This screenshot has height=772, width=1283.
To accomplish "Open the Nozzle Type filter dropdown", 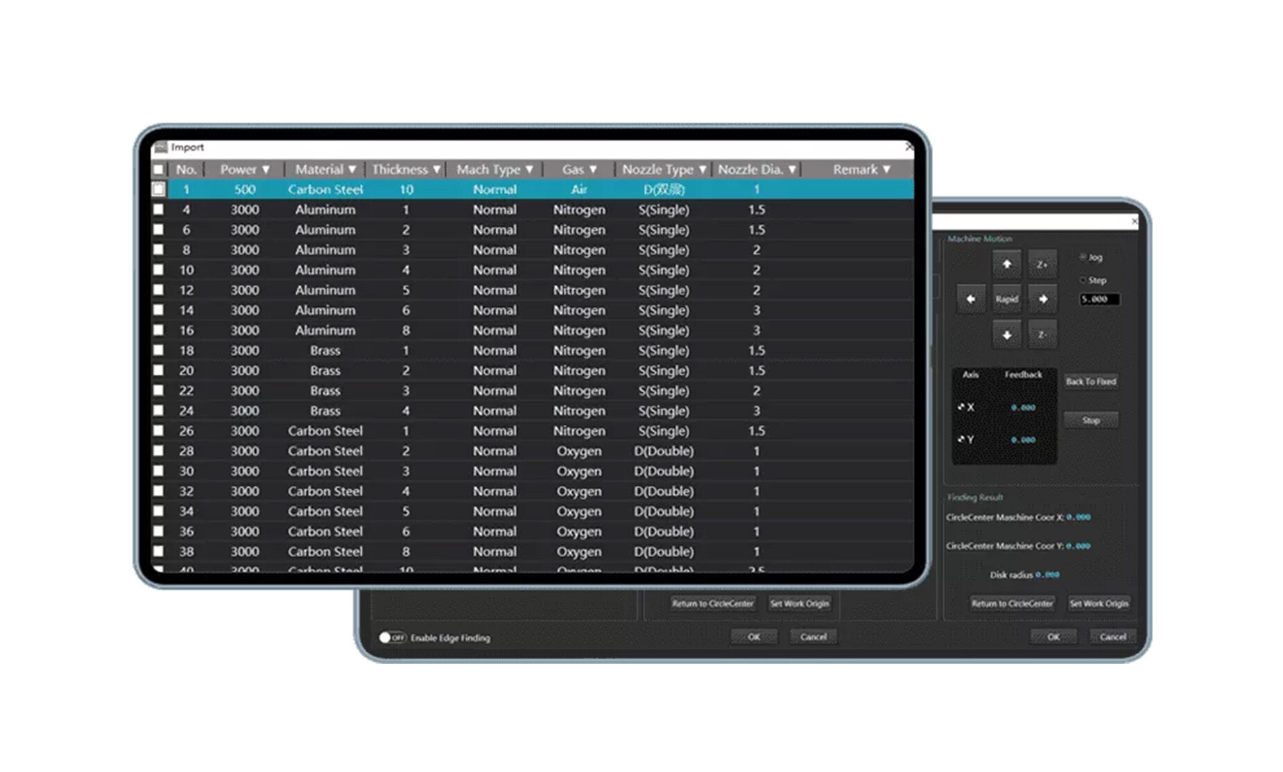I will (702, 170).
